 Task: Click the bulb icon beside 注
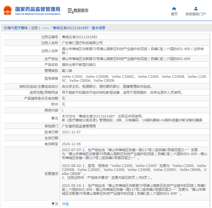coord(53,203)
